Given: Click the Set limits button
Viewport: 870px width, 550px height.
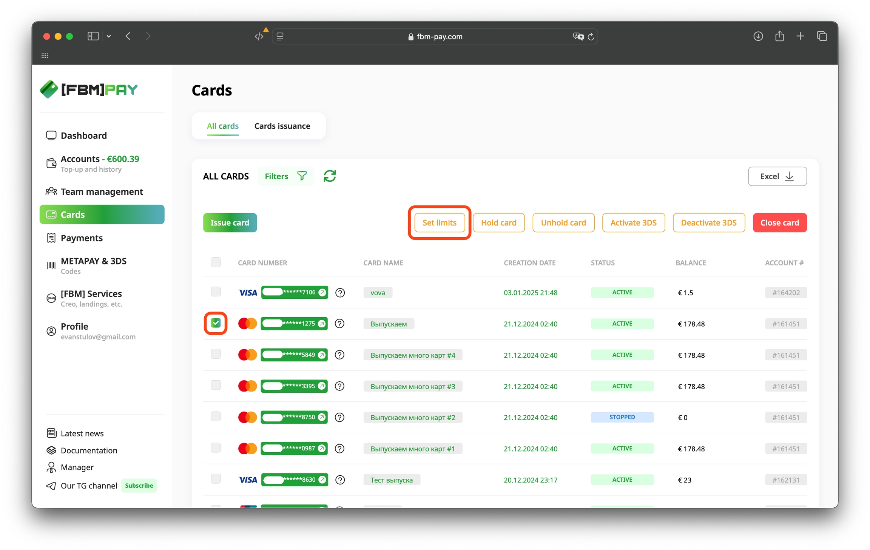Looking at the screenshot, I should click(x=439, y=223).
